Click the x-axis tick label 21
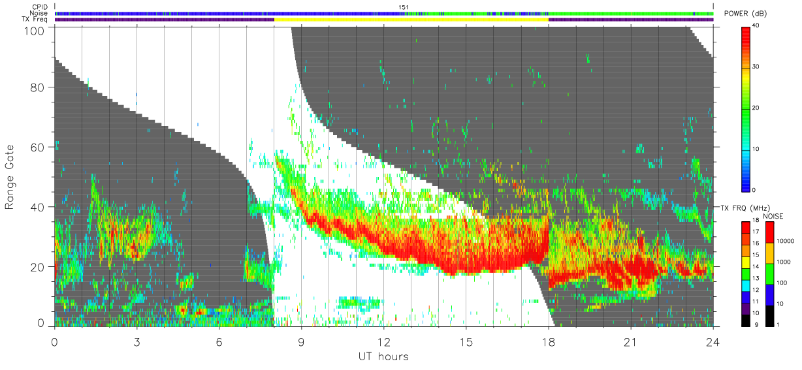This screenshot has height=370, width=802. pos(631,342)
